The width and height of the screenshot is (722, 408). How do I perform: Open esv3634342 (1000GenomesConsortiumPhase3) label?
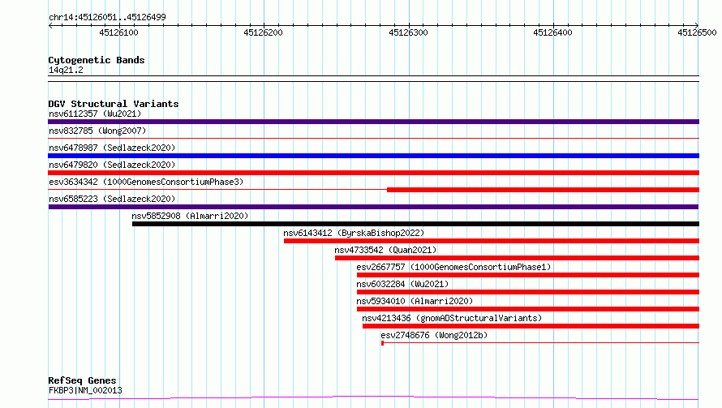coord(146,182)
